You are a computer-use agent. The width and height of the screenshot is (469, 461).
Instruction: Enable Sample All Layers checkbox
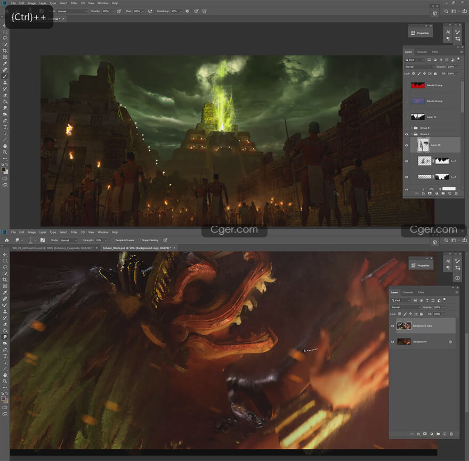[x=113, y=240]
